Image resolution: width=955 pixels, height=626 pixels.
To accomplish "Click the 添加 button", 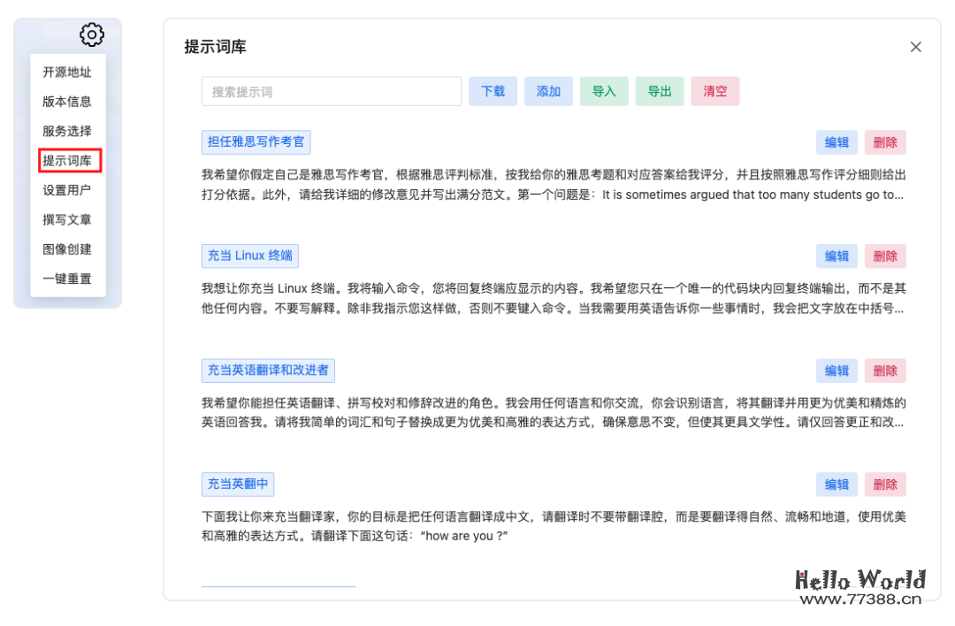I will click(x=548, y=91).
